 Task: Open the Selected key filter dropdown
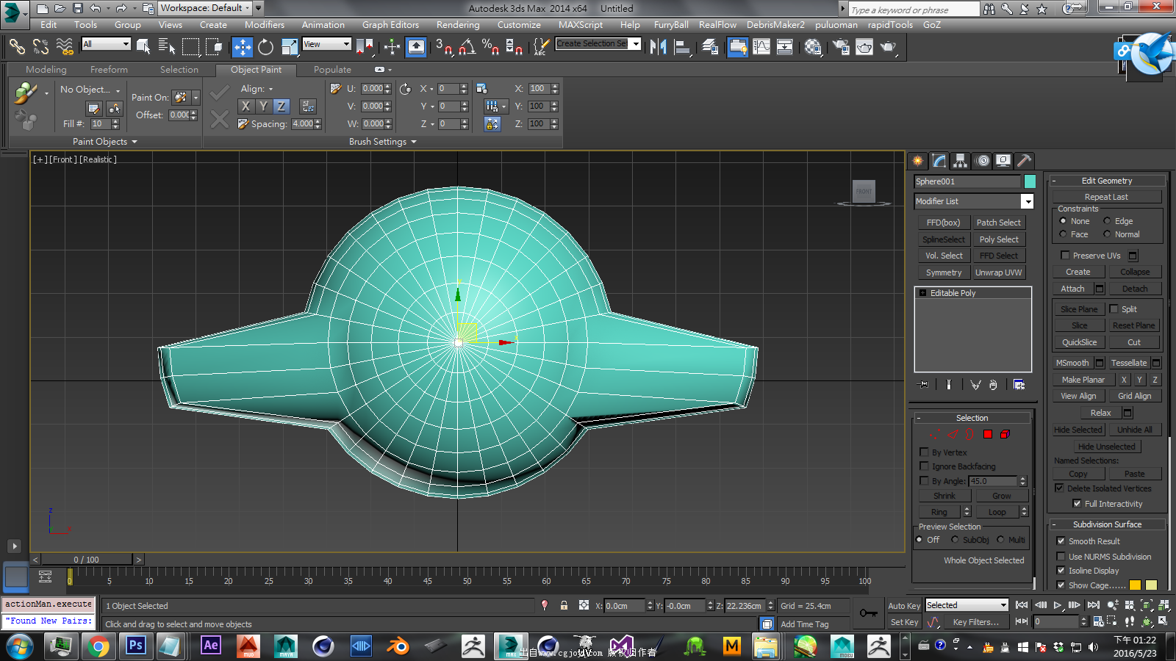tap(967, 605)
